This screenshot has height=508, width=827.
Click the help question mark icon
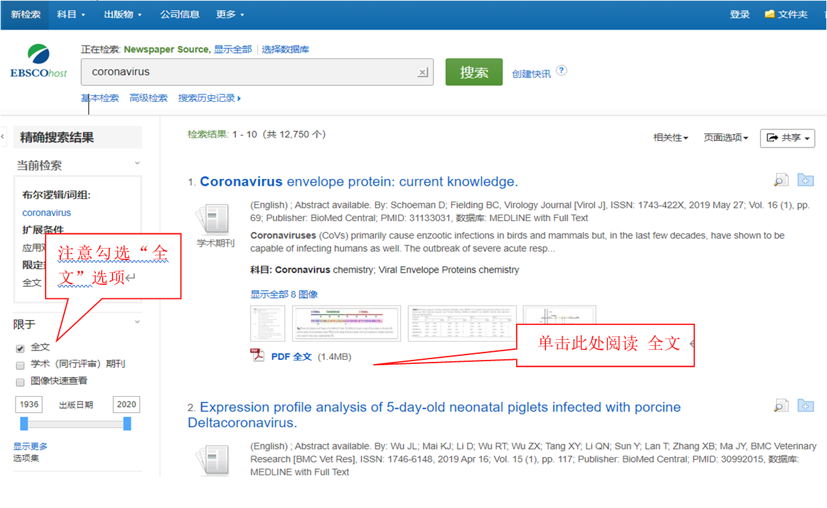click(x=562, y=70)
